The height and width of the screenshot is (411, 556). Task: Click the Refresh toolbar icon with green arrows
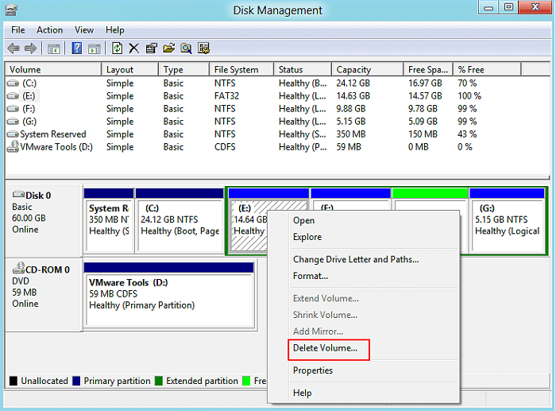(117, 48)
